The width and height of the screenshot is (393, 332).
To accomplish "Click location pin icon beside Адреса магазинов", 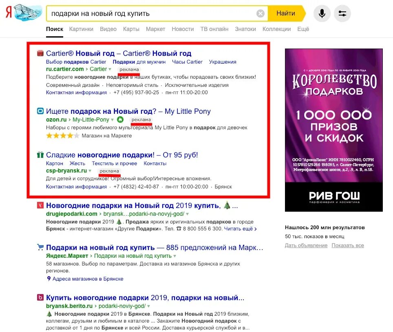I will click(49, 279).
